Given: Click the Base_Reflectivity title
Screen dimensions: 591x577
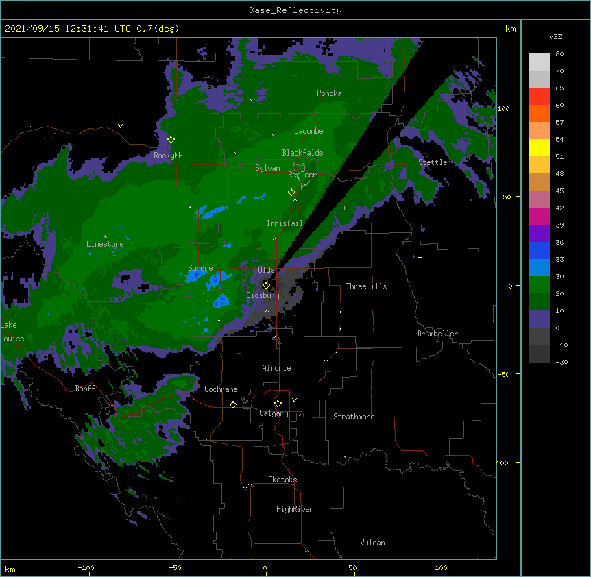Looking at the screenshot, I should [295, 10].
